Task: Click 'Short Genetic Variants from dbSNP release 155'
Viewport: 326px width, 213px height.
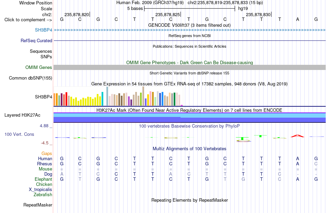Action: tap(189, 73)
